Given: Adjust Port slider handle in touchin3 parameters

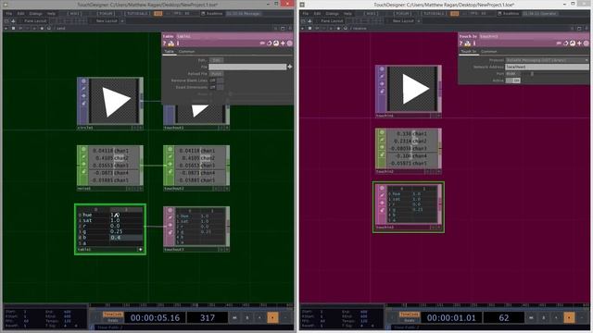Looking at the screenshot, I should pos(532,74).
